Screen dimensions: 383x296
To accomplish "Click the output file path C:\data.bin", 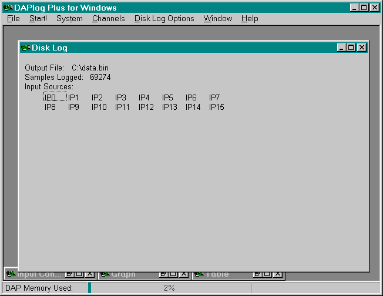I will coord(90,68).
